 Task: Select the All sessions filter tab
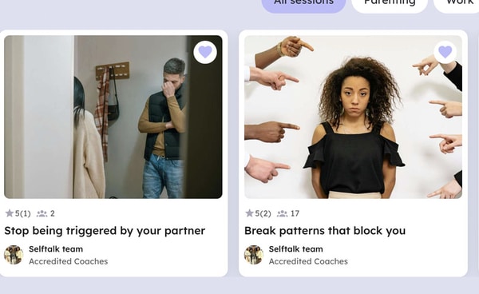pyautogui.click(x=303, y=5)
